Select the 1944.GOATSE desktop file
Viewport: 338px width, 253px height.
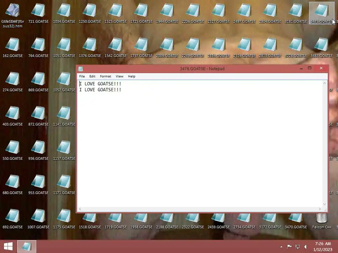coord(167,13)
